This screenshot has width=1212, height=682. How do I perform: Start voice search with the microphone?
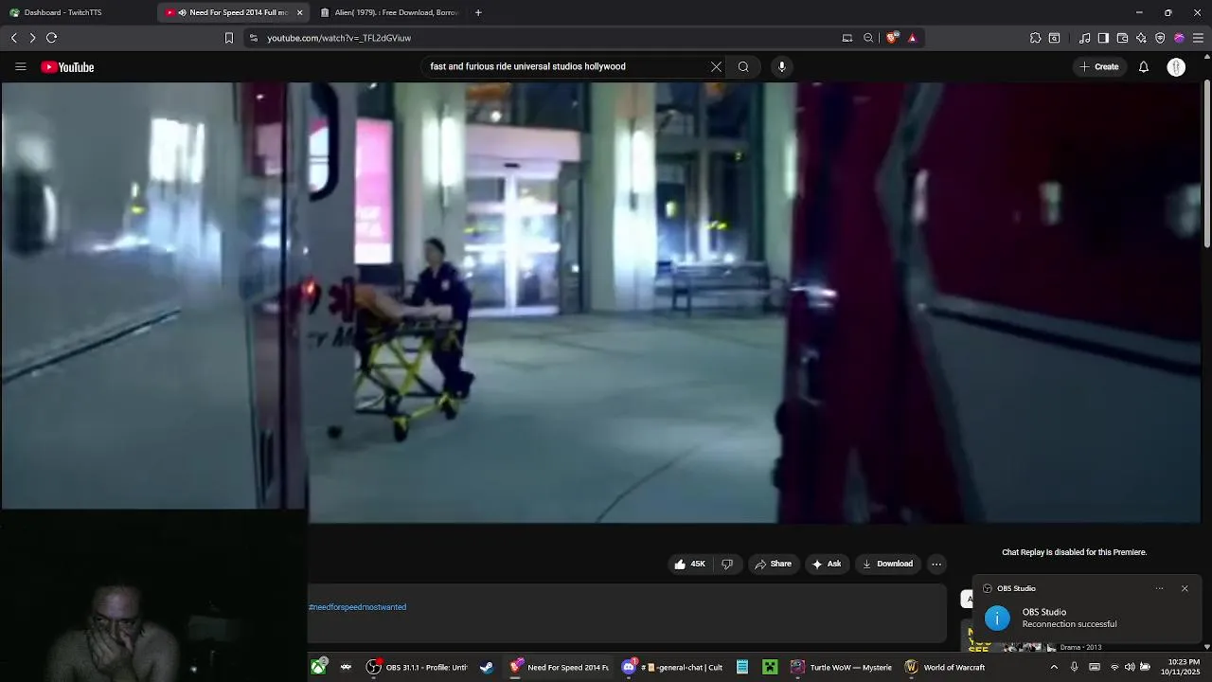pos(781,67)
